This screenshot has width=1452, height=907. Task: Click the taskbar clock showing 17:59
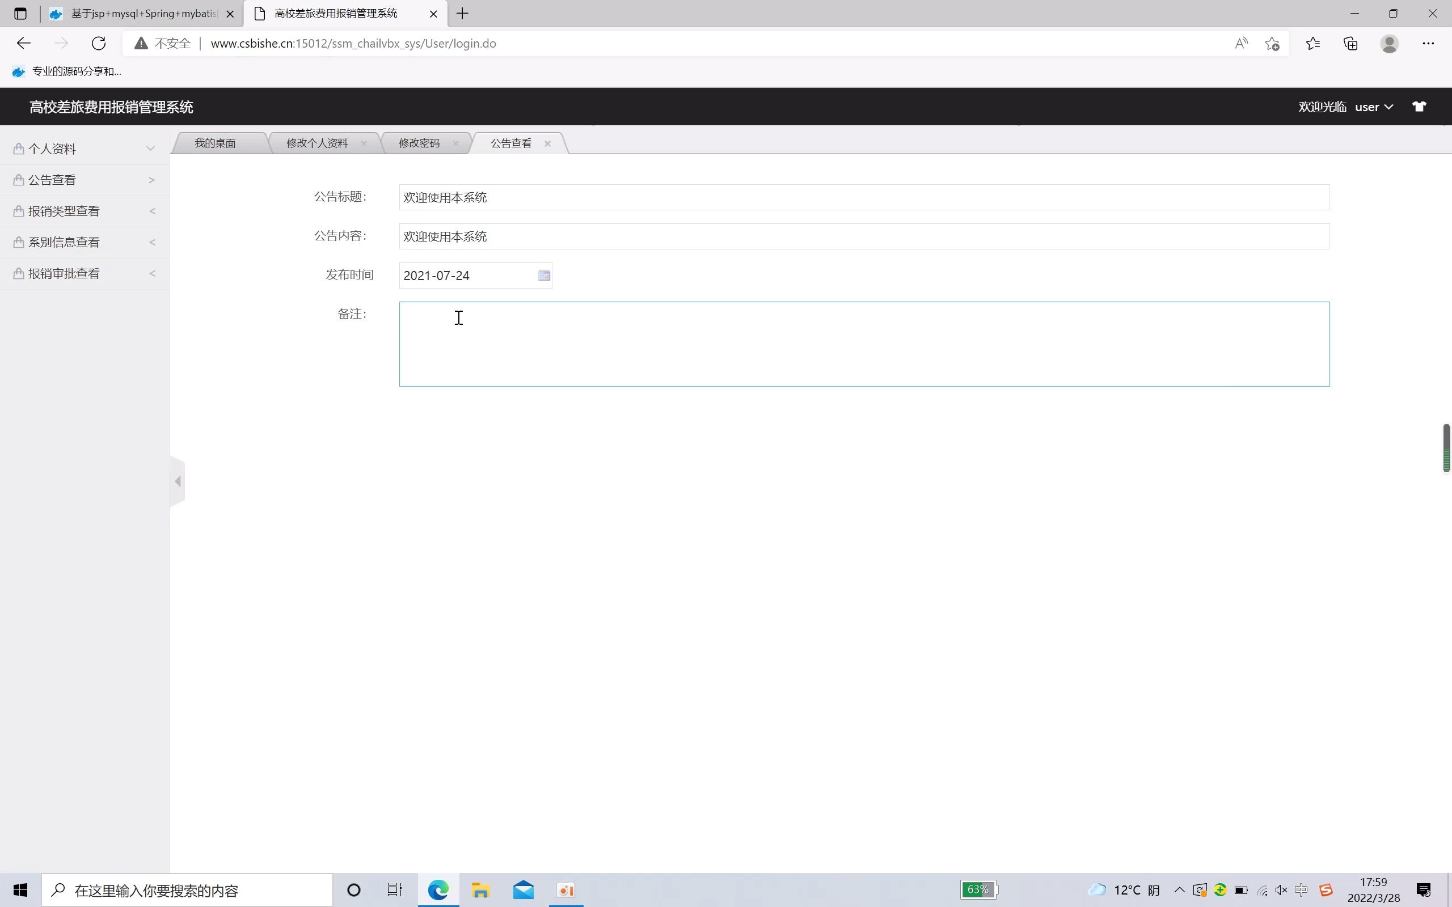[1373, 889]
